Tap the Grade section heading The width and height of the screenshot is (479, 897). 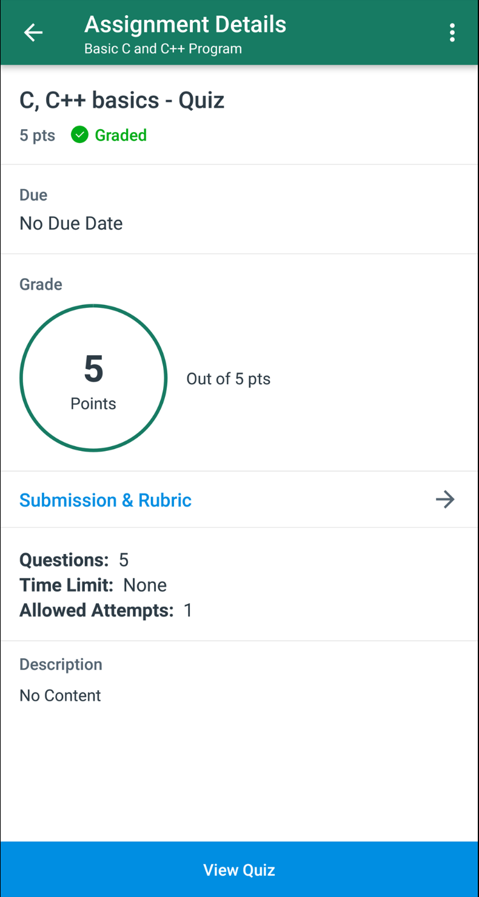pyautogui.click(x=41, y=284)
